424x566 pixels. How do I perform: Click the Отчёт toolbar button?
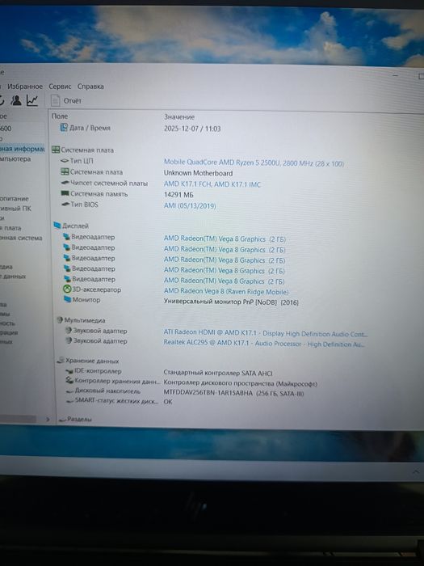(x=66, y=101)
